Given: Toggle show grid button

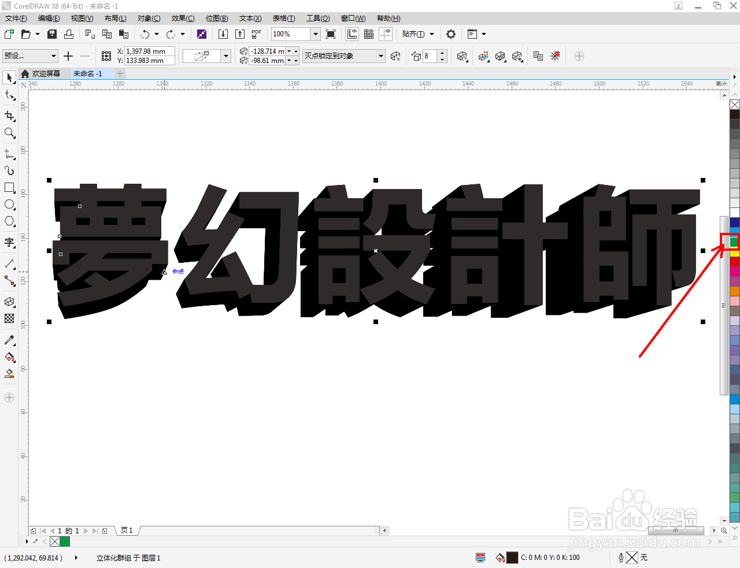Looking at the screenshot, I should click(x=369, y=34).
